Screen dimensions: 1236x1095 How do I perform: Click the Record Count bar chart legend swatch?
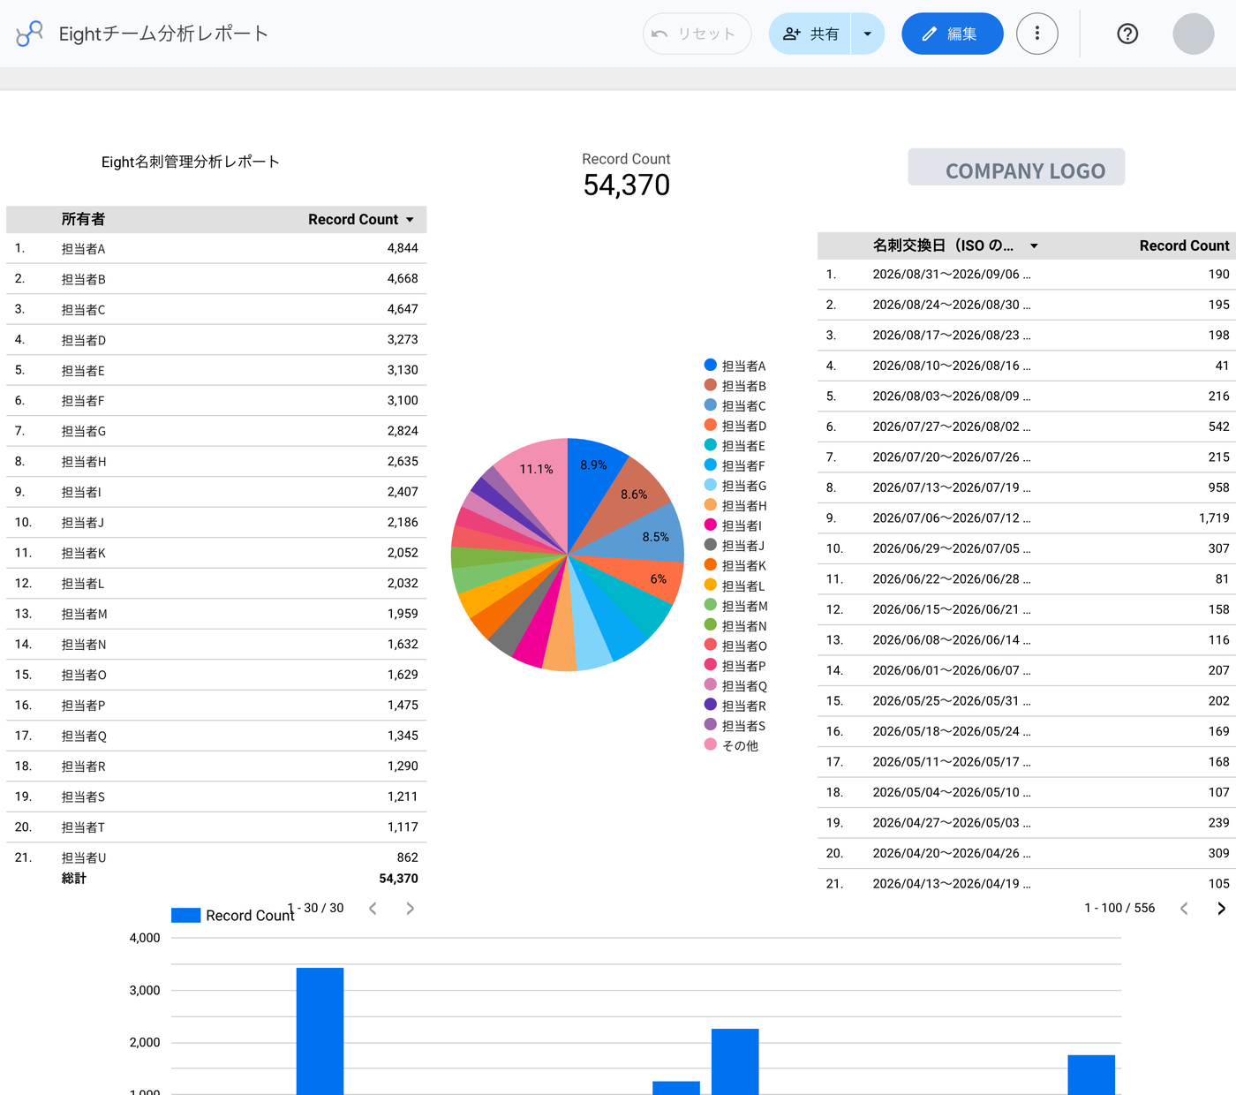pyautogui.click(x=185, y=915)
